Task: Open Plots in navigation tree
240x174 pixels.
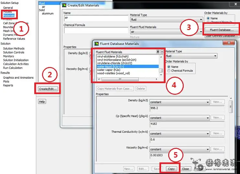Action: click(6, 82)
